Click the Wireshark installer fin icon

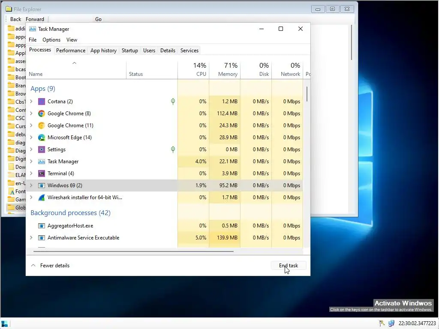pos(42,197)
